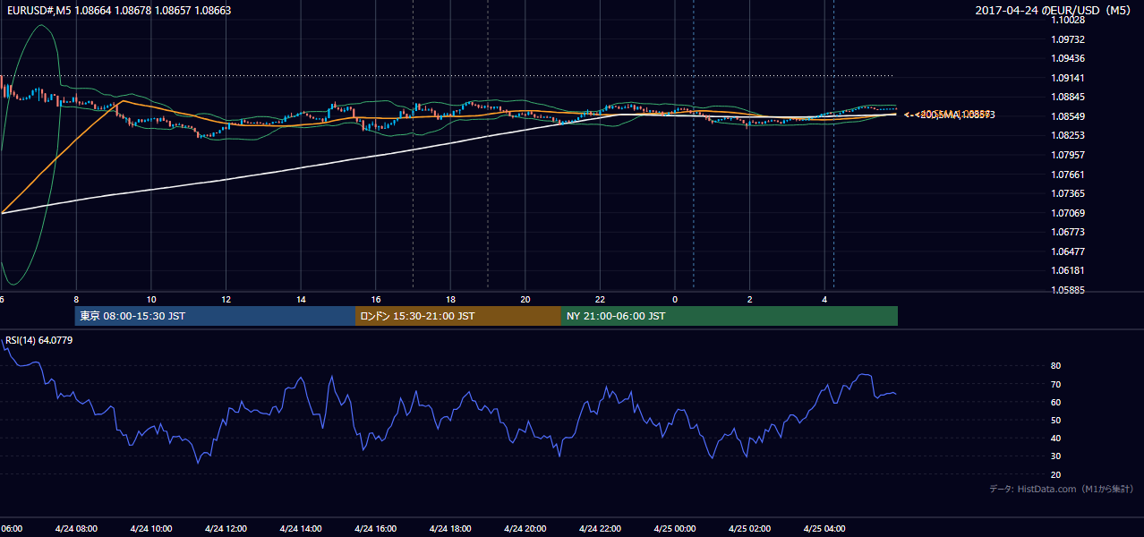
Task: Click hour label 22 under price chart
Action: click(x=601, y=299)
